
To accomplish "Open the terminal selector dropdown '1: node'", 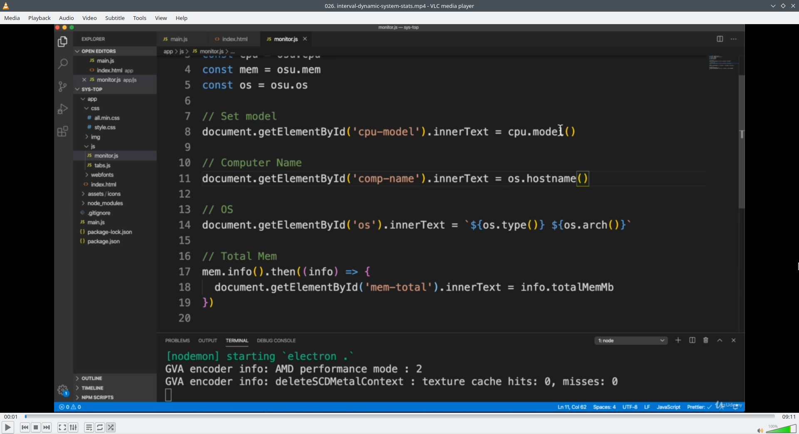I will [x=631, y=340].
